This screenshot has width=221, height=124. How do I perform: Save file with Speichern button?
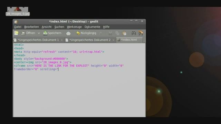pos(52,33)
